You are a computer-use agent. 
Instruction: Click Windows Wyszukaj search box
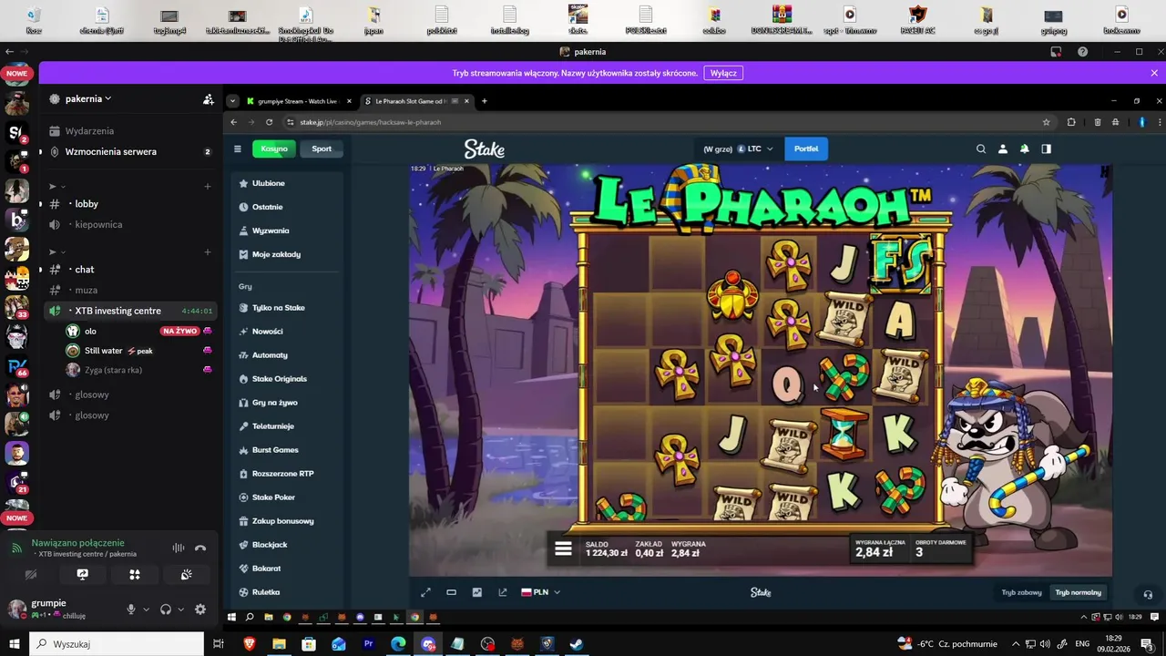click(117, 644)
